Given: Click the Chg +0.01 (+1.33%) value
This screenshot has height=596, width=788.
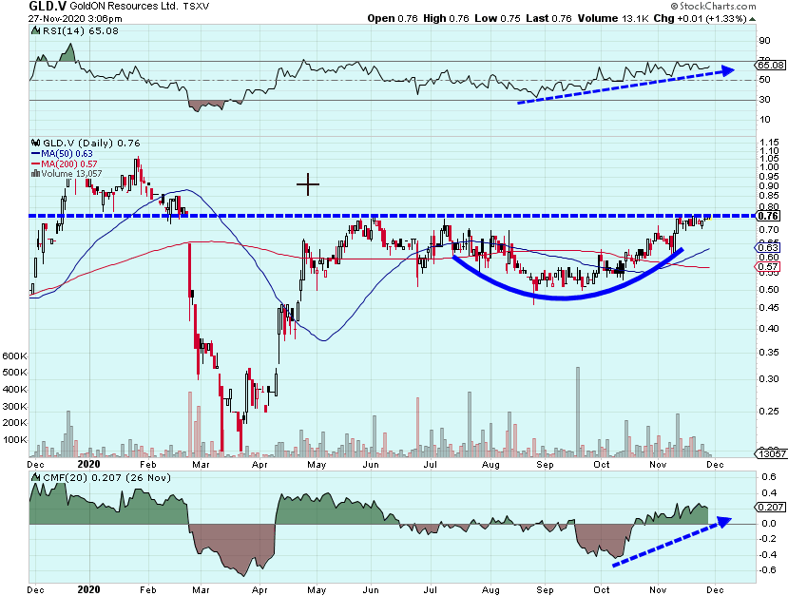Looking at the screenshot, I should 700,19.
